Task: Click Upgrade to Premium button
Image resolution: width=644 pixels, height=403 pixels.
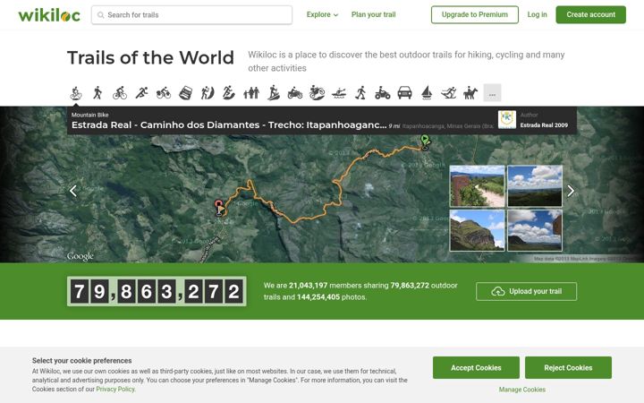Action: [x=475, y=15]
